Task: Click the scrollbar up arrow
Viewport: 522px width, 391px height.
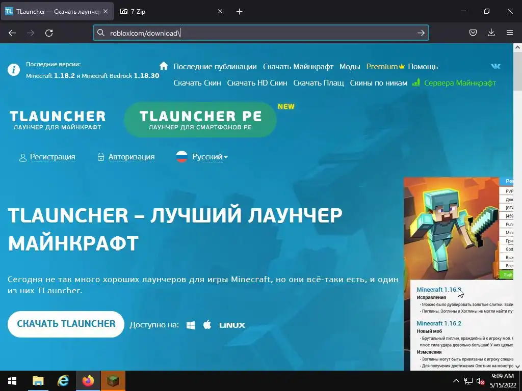Action: point(517,47)
